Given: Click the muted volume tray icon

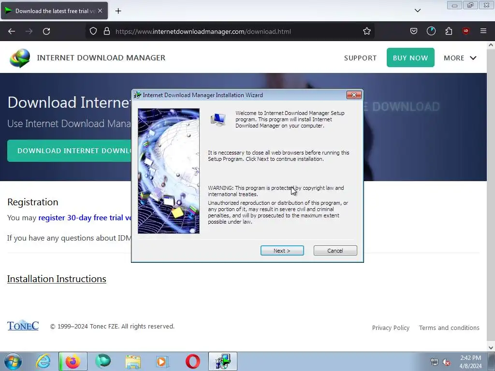Looking at the screenshot, I should coord(446,362).
